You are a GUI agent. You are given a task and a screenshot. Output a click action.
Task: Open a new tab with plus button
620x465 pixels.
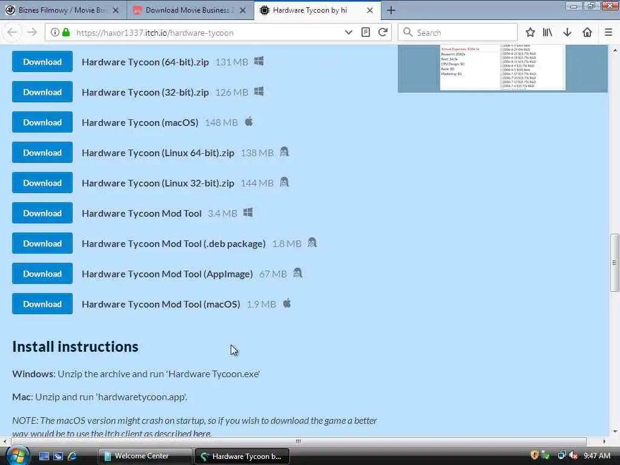click(x=391, y=10)
